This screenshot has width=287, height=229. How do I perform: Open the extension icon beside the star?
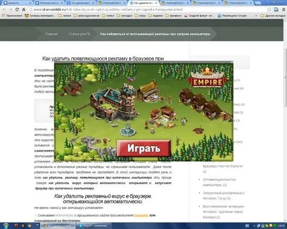(x=276, y=10)
